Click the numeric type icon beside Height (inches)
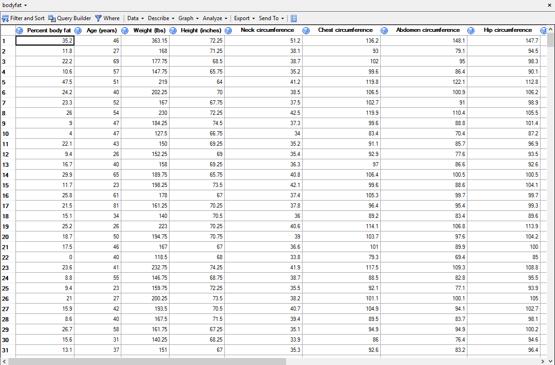This screenshot has height=365, width=555. (173, 30)
